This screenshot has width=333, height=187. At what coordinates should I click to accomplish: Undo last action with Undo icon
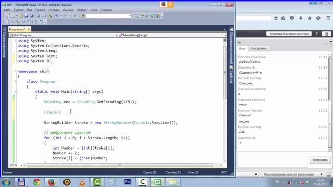(57, 16)
